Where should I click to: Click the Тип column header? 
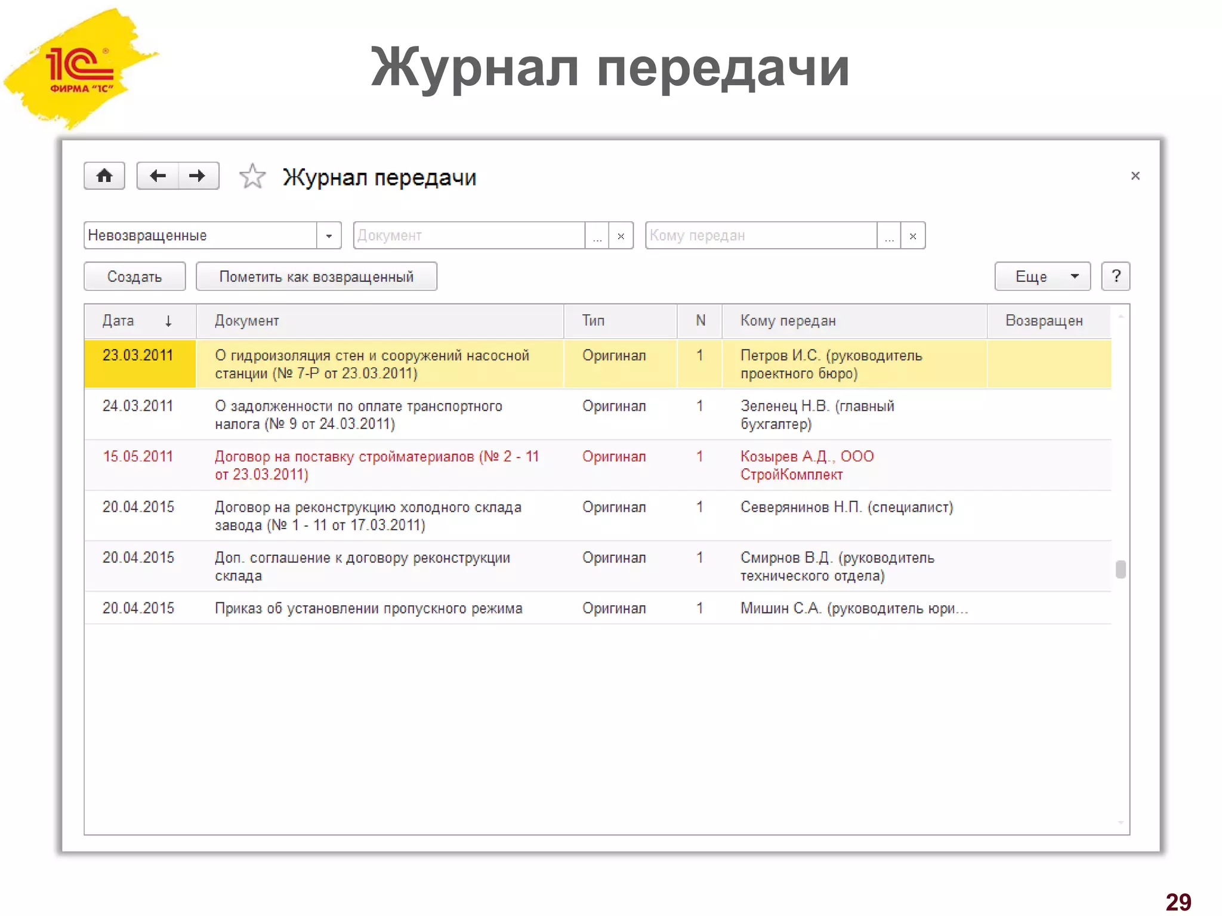[621, 321]
